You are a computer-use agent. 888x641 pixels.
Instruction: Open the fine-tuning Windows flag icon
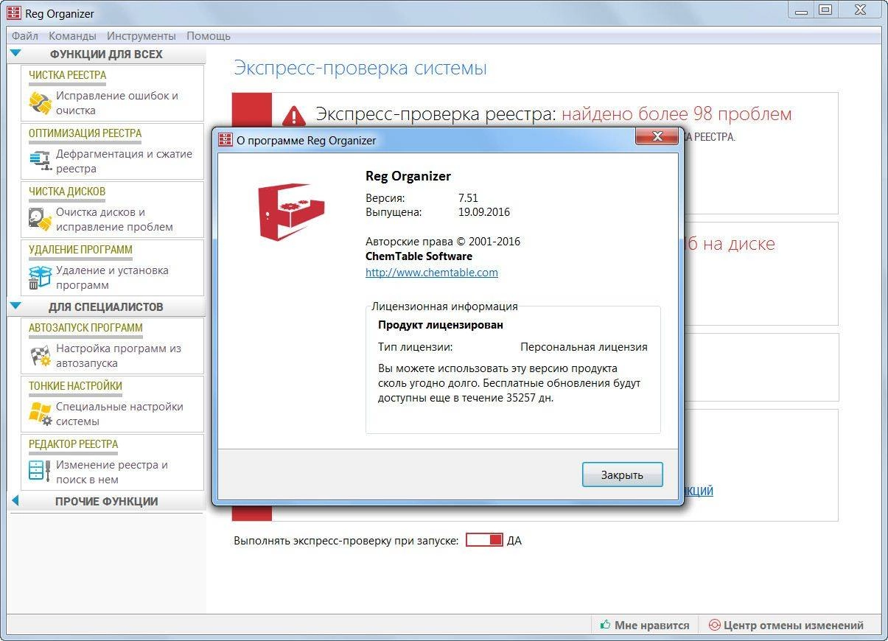[40, 413]
